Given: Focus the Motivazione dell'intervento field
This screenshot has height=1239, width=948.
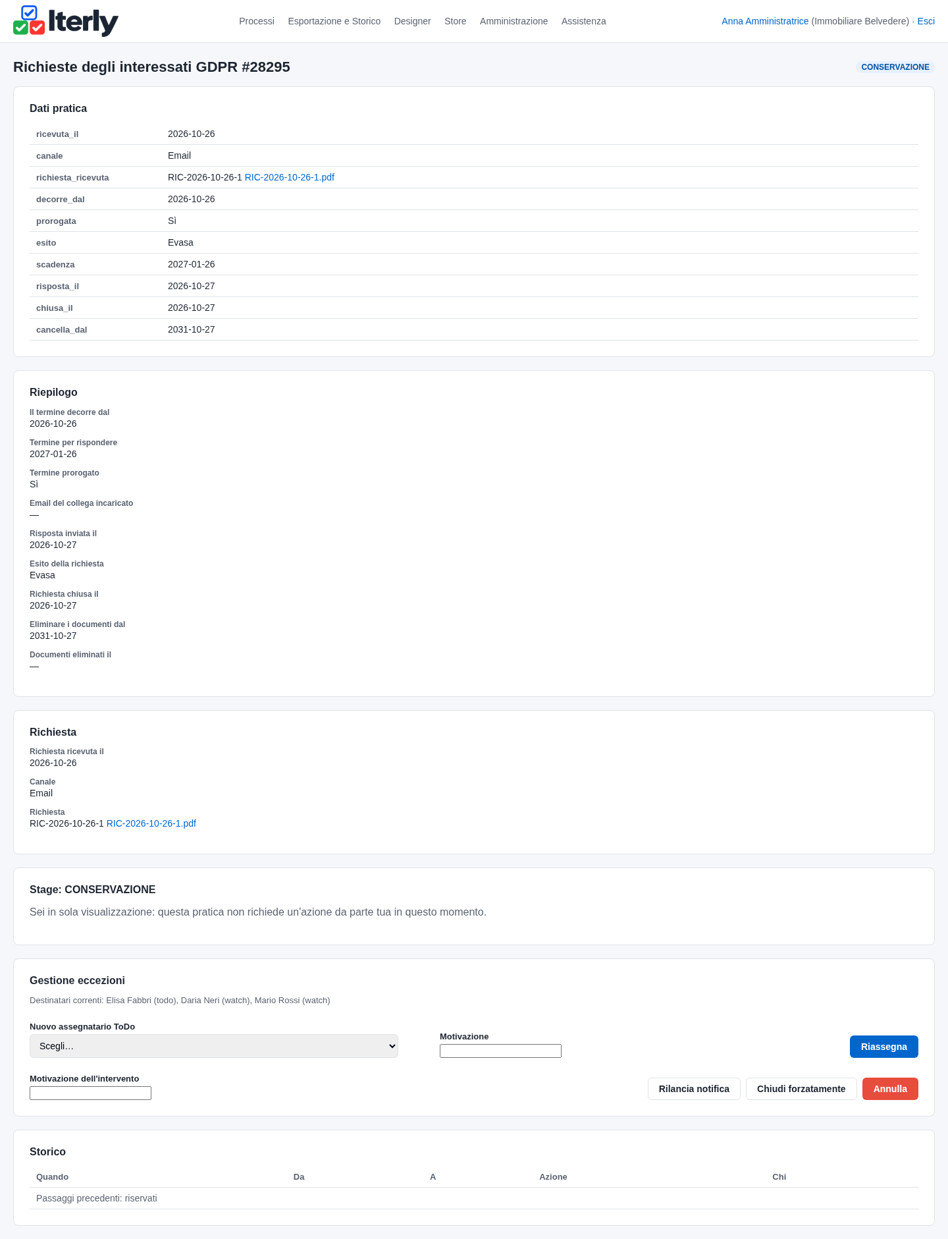Looking at the screenshot, I should click(x=90, y=1093).
